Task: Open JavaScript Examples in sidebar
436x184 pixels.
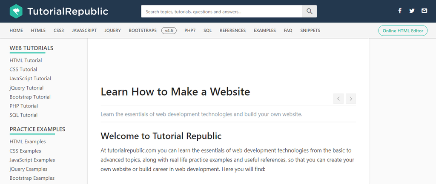Action: 32,160
